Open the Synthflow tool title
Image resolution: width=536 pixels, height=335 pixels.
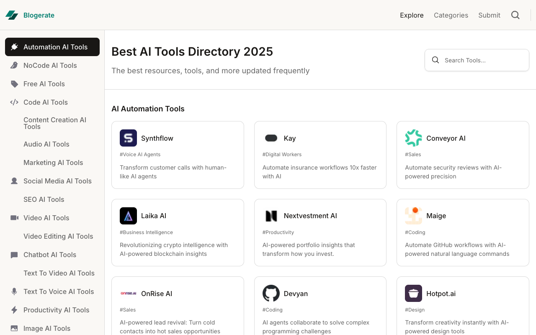tap(157, 138)
